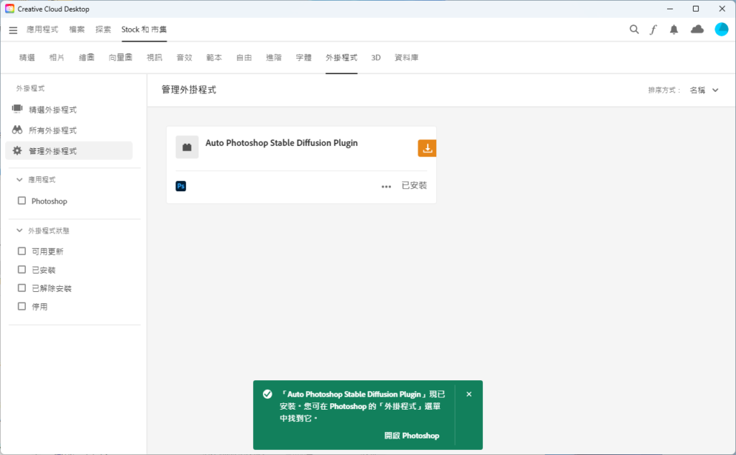Click the 管理外掛程式 page heading
736x455 pixels.
[189, 90]
